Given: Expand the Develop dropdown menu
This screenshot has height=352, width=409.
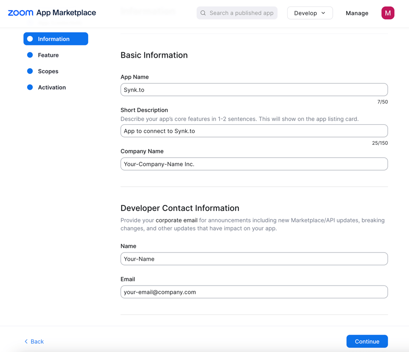Looking at the screenshot, I should (309, 13).
